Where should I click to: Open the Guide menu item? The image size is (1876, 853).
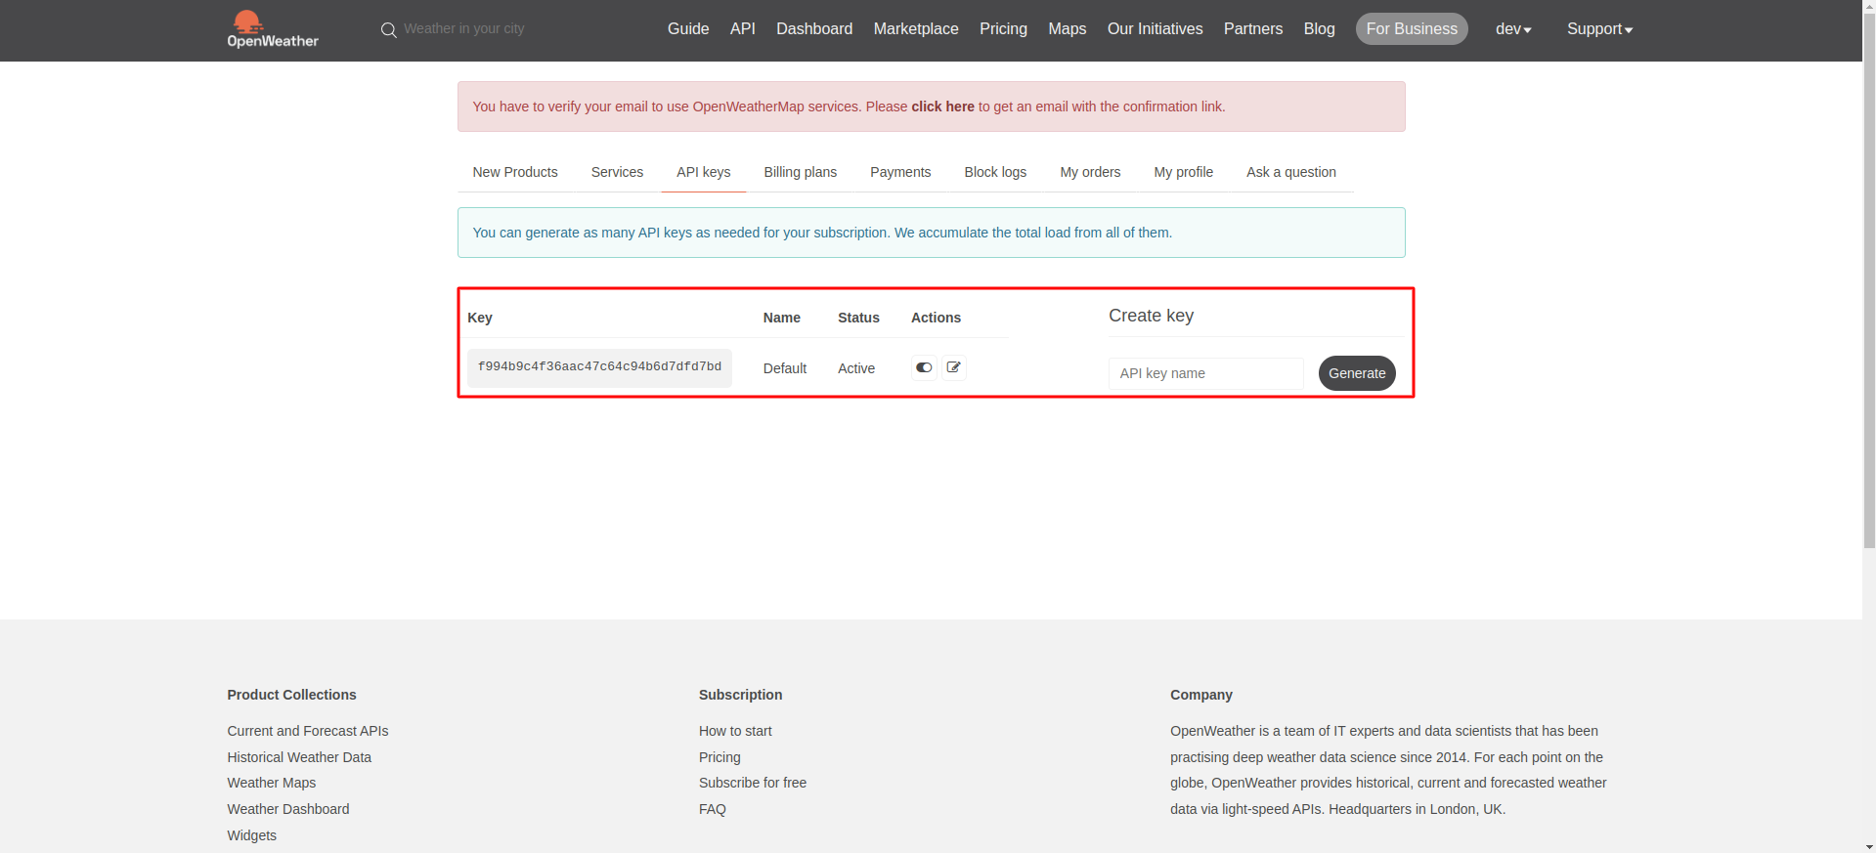click(x=688, y=29)
